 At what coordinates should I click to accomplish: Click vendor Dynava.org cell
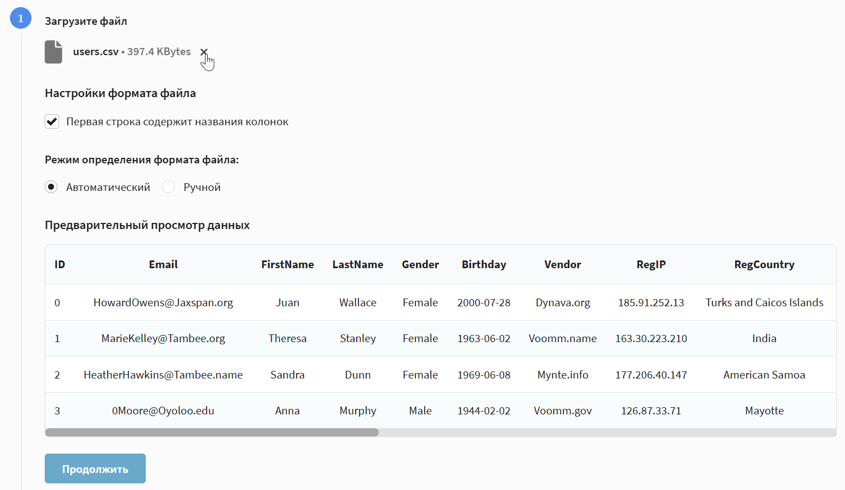(x=563, y=302)
